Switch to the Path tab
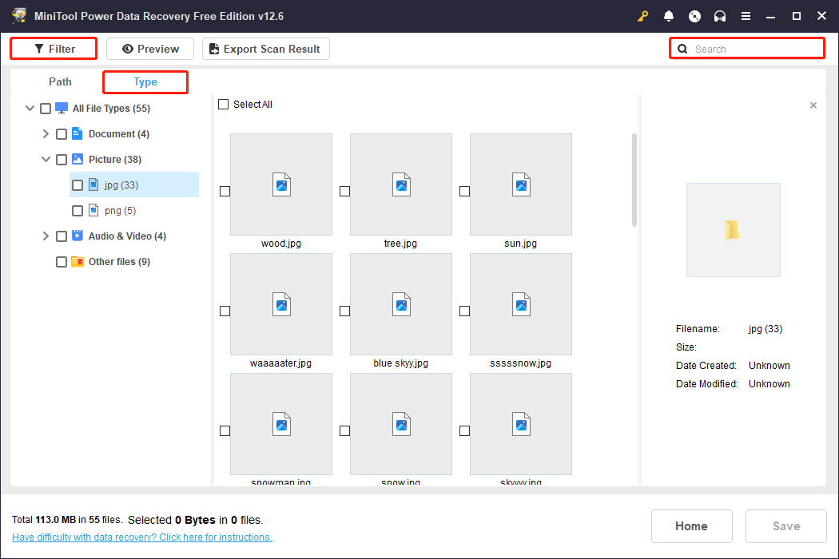Image resolution: width=839 pixels, height=559 pixels. click(60, 81)
